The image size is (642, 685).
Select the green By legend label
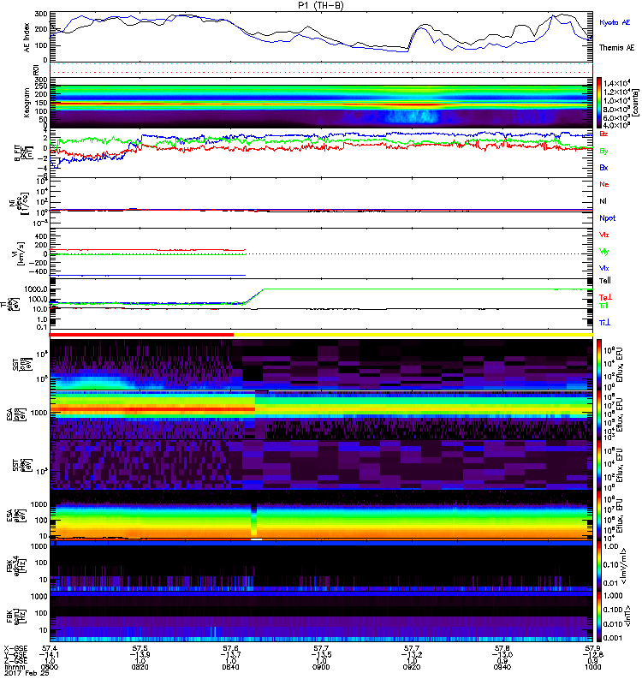tap(604, 151)
